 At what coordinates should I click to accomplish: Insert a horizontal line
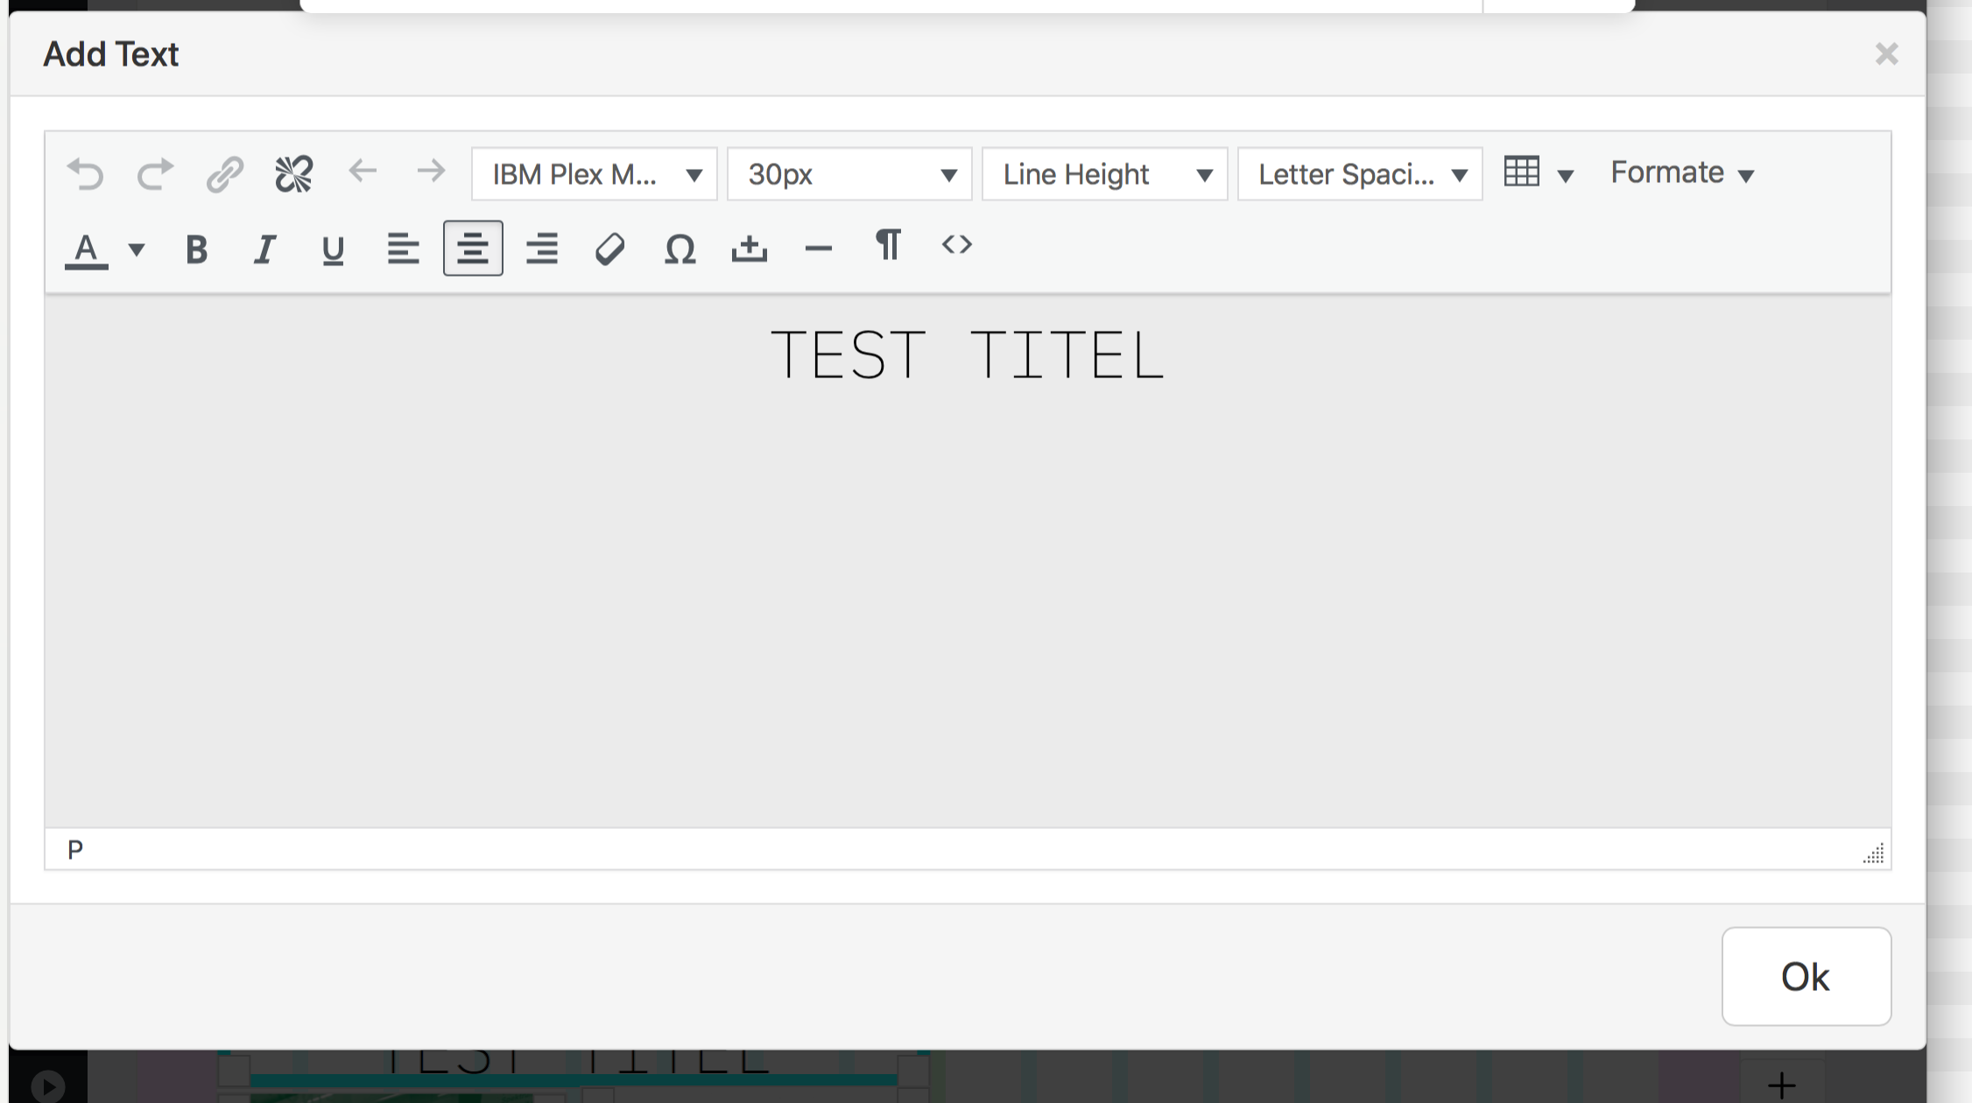pyautogui.click(x=818, y=249)
